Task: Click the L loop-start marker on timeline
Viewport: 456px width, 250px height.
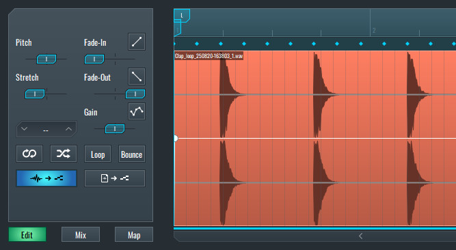Action: point(182,15)
